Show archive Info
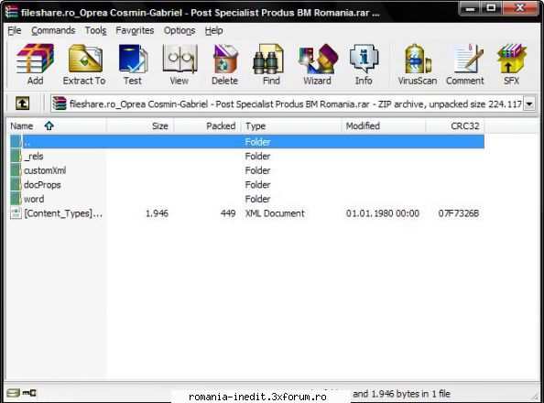 click(x=364, y=64)
